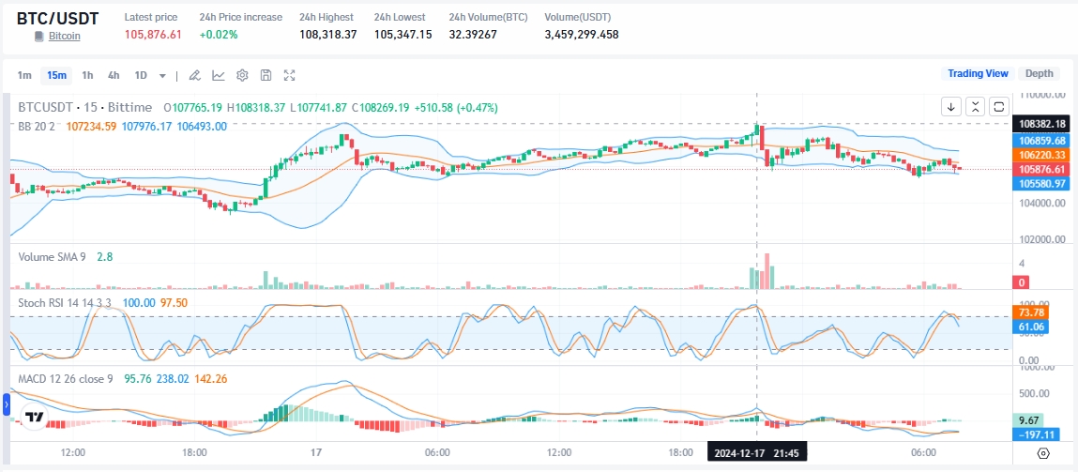Click the BTCUSDT · 15 · Bittime symbol label
1078x472 pixels.
84,107
